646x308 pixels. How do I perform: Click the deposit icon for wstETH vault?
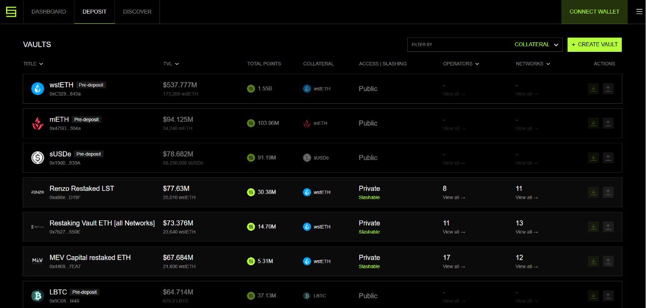(594, 89)
